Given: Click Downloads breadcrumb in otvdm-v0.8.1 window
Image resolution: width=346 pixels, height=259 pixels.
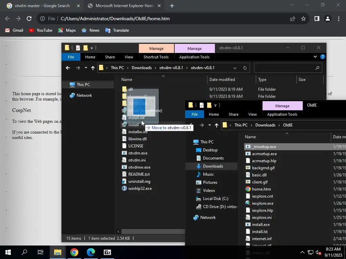Looking at the screenshot, I should point(142,68).
